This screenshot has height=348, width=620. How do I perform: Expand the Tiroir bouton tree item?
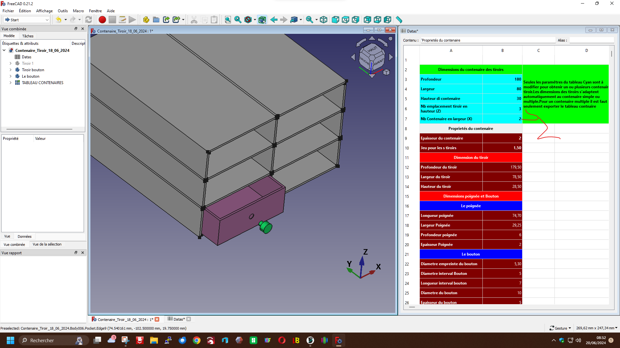tap(10, 70)
